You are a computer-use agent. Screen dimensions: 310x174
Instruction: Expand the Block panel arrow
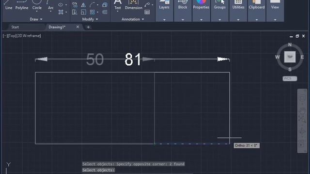pos(183,20)
